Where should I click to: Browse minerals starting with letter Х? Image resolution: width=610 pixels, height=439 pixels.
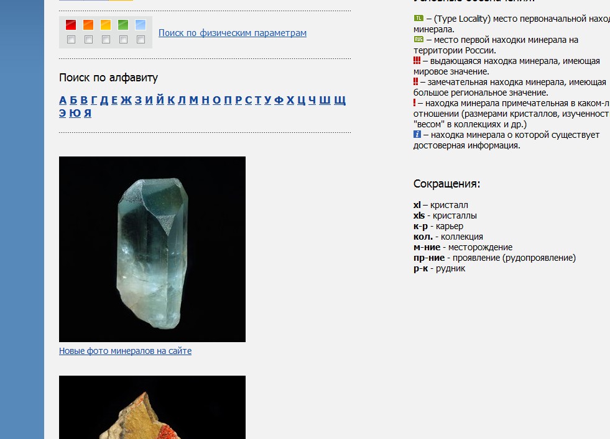[290, 100]
